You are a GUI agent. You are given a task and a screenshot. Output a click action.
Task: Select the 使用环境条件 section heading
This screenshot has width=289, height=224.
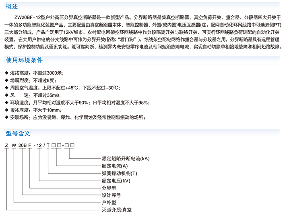pyautogui.click(x=24, y=61)
